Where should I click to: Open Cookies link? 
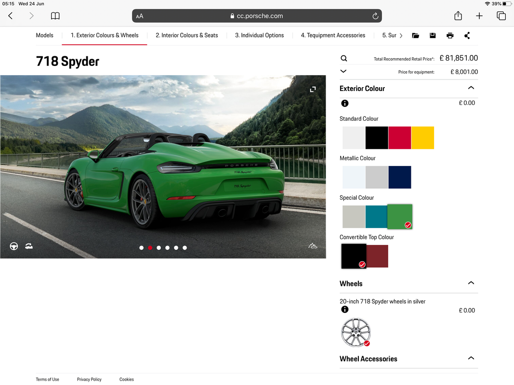tap(127, 379)
